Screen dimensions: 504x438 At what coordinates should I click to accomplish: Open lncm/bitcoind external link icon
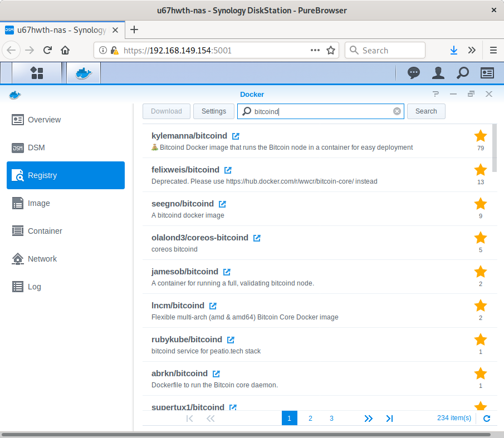tap(213, 306)
